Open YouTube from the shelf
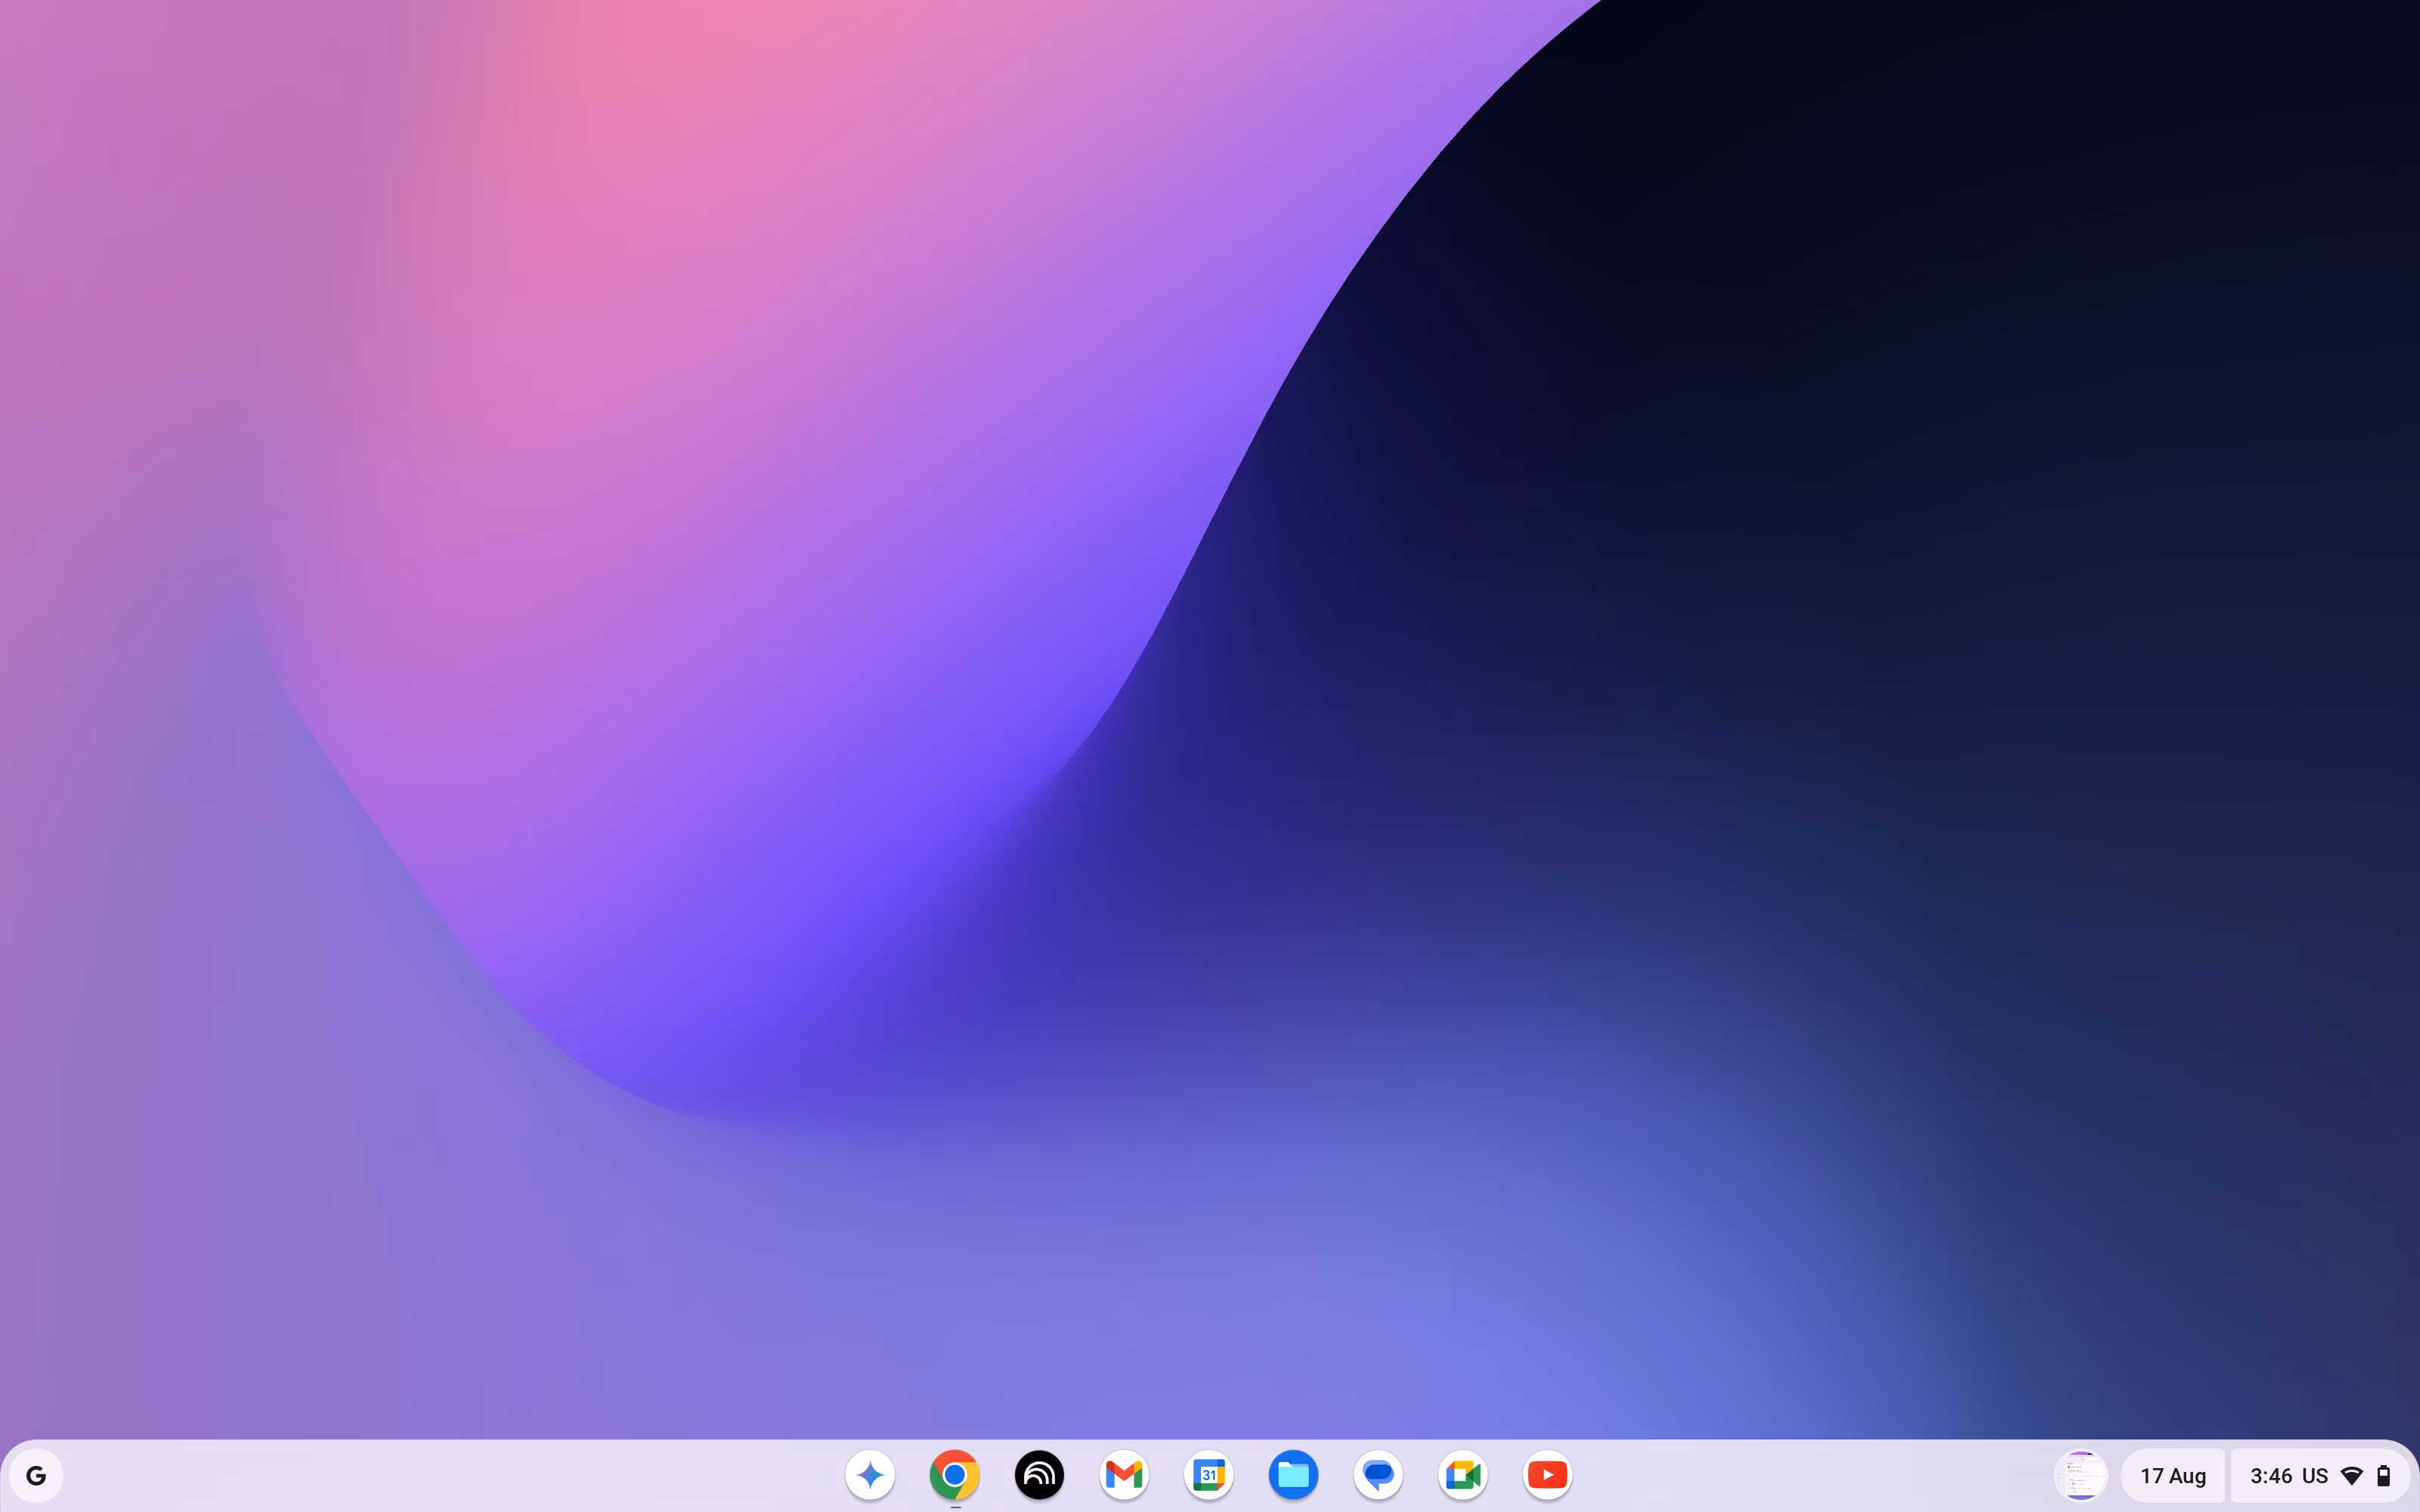 [1548, 1475]
